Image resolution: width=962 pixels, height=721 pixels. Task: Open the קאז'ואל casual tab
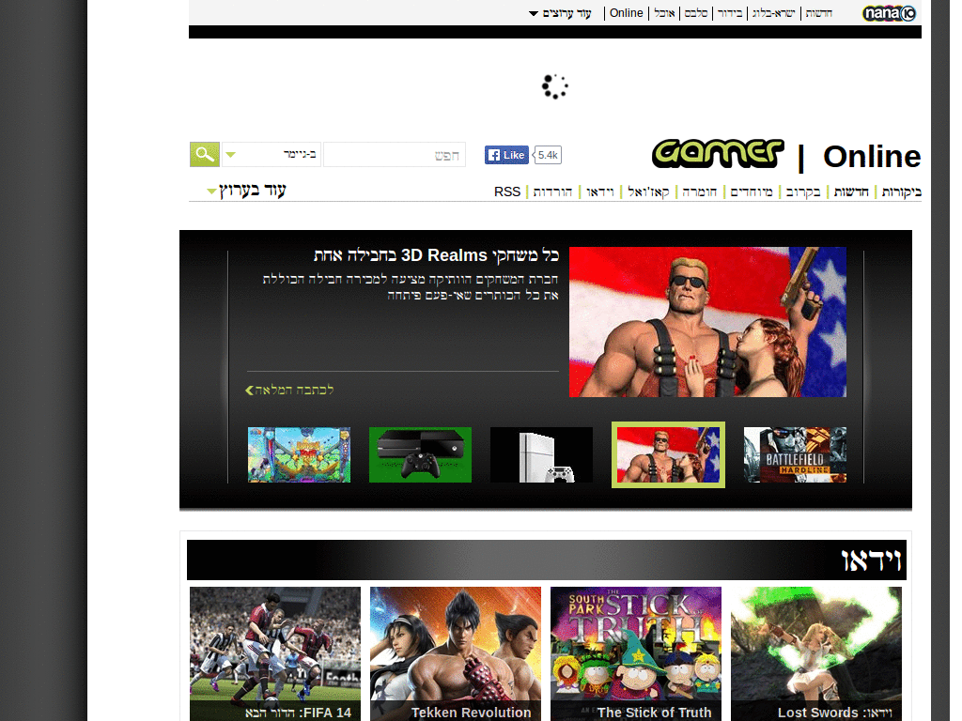tap(648, 192)
